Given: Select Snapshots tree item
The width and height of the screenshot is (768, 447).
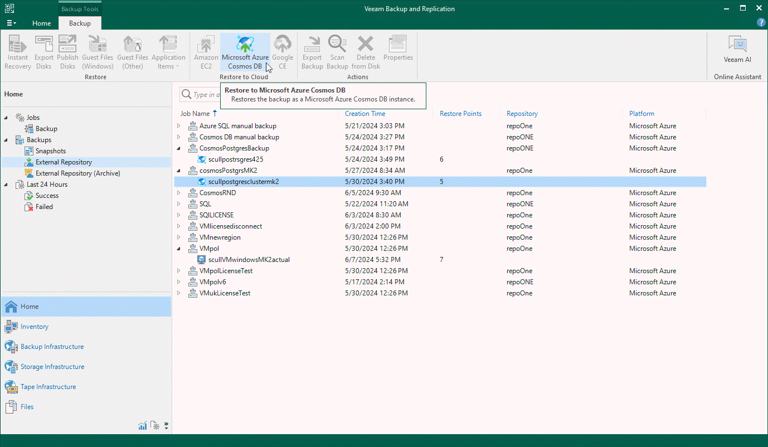Looking at the screenshot, I should pyautogui.click(x=50, y=151).
